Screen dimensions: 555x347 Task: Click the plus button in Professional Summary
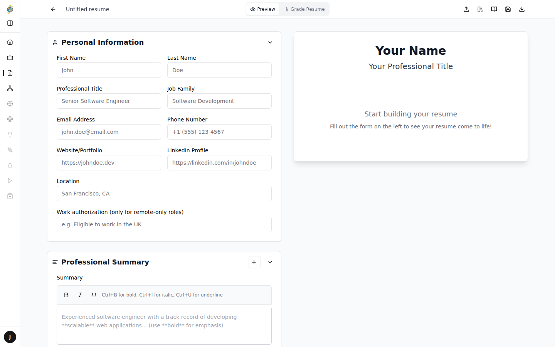(x=254, y=262)
